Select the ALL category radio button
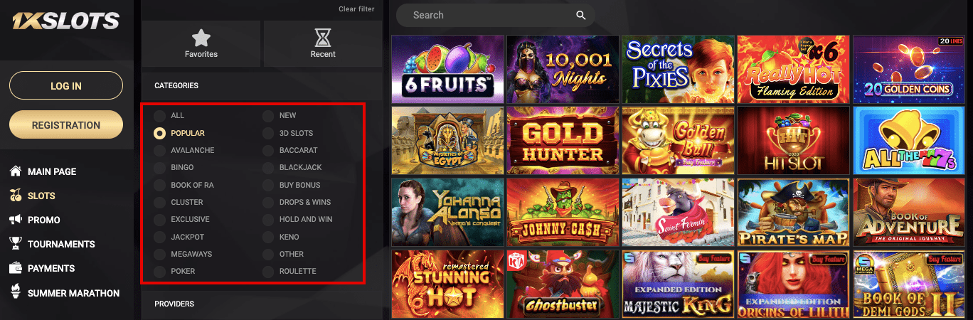The width and height of the screenshot is (973, 320). pyautogui.click(x=160, y=115)
